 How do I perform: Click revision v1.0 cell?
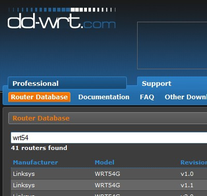pyautogui.click(x=187, y=174)
